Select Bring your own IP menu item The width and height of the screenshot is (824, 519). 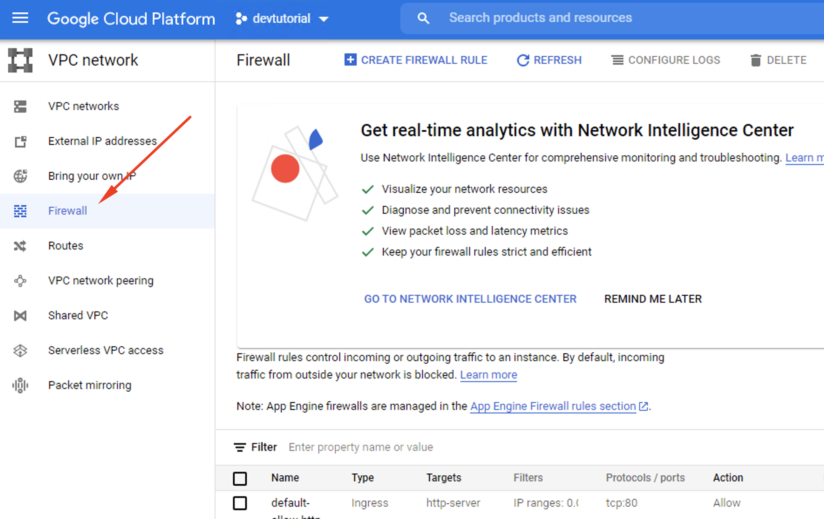click(92, 176)
